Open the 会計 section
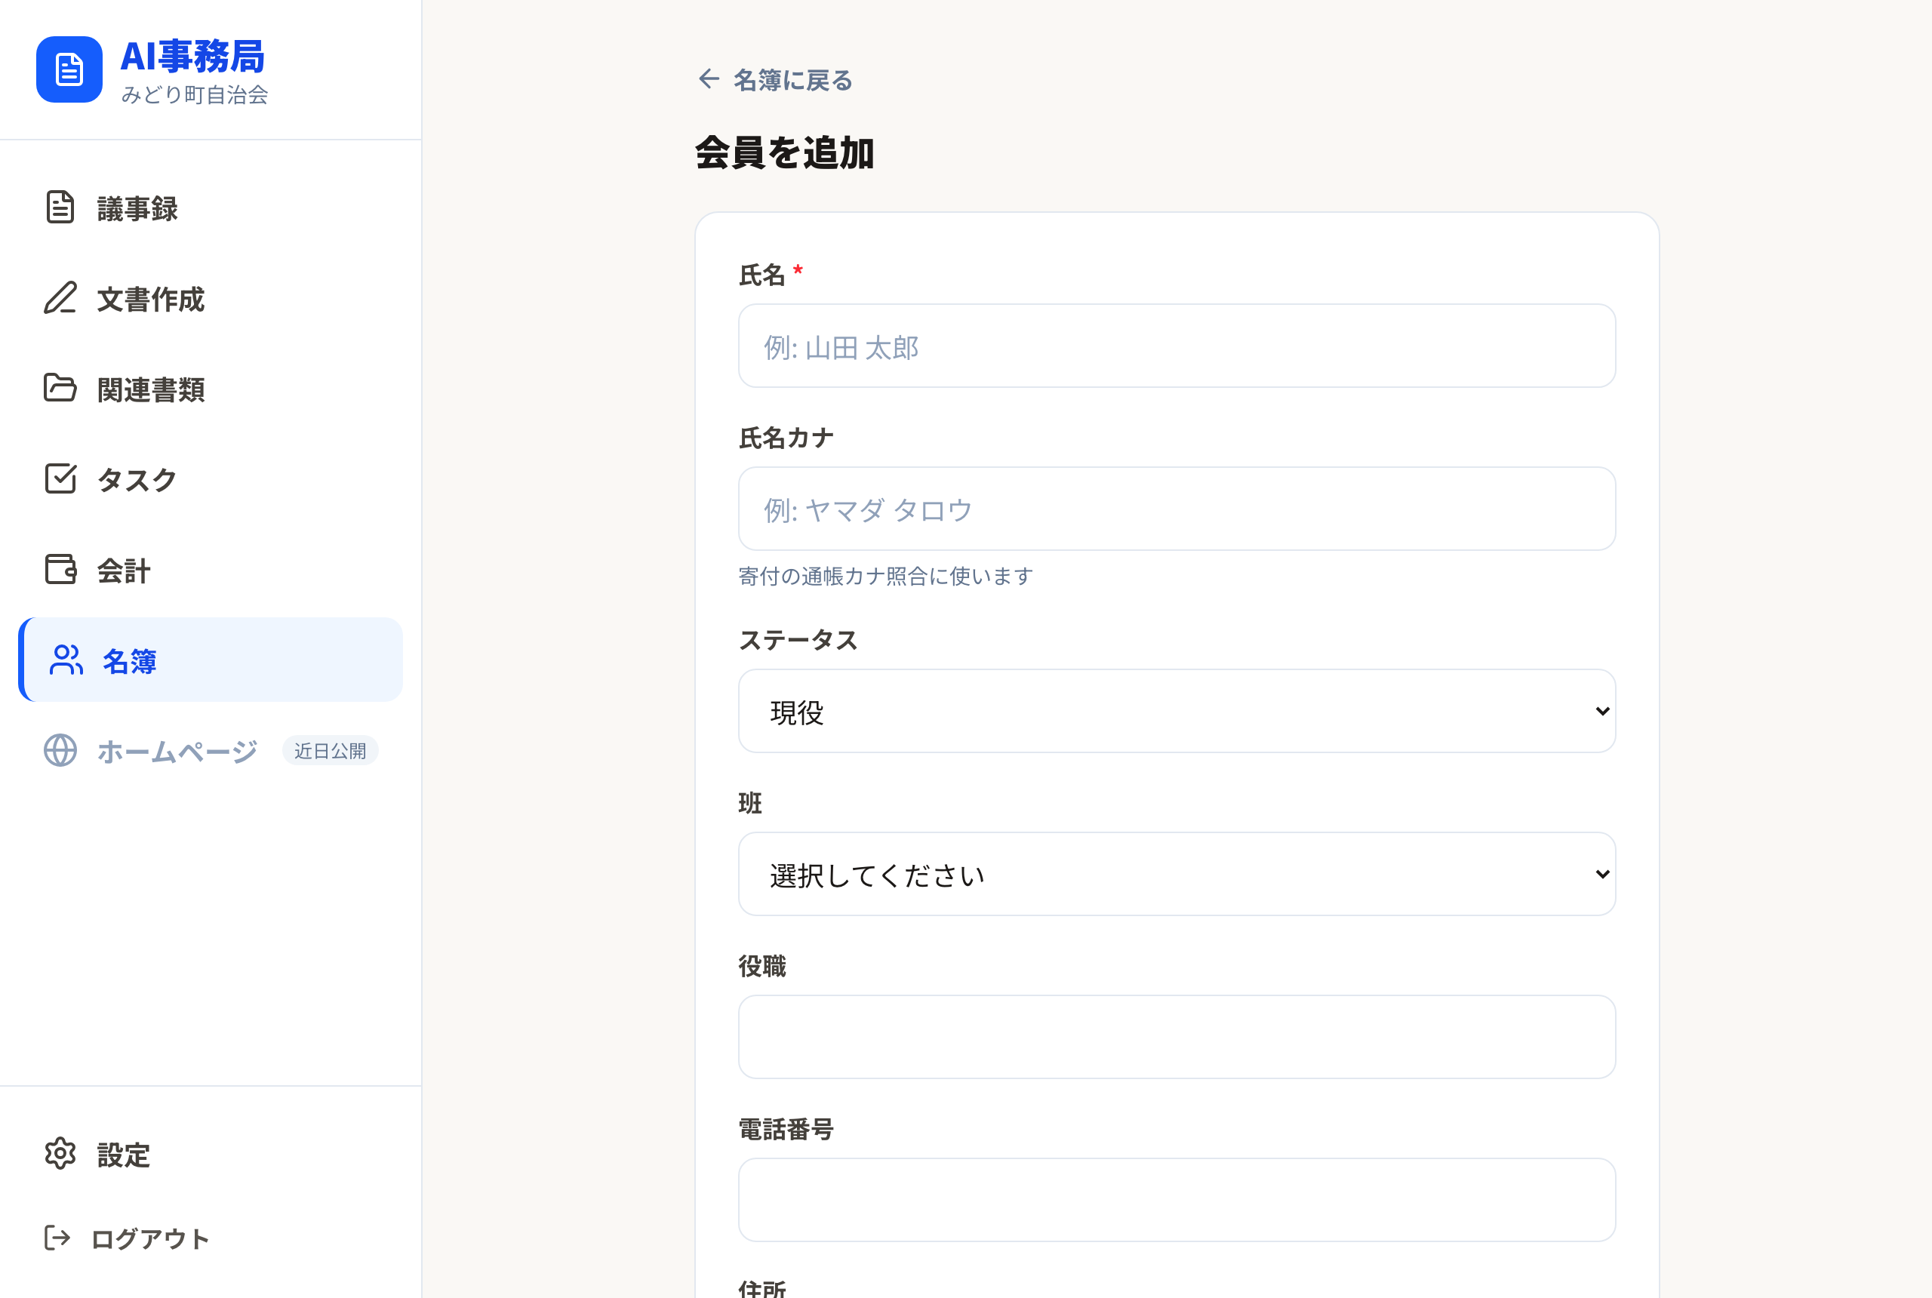 point(211,570)
